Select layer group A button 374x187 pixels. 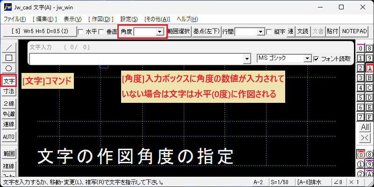(370, 68)
